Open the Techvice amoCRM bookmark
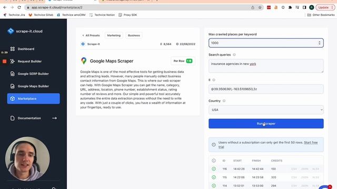The width and height of the screenshot is (337, 189). 71,15
